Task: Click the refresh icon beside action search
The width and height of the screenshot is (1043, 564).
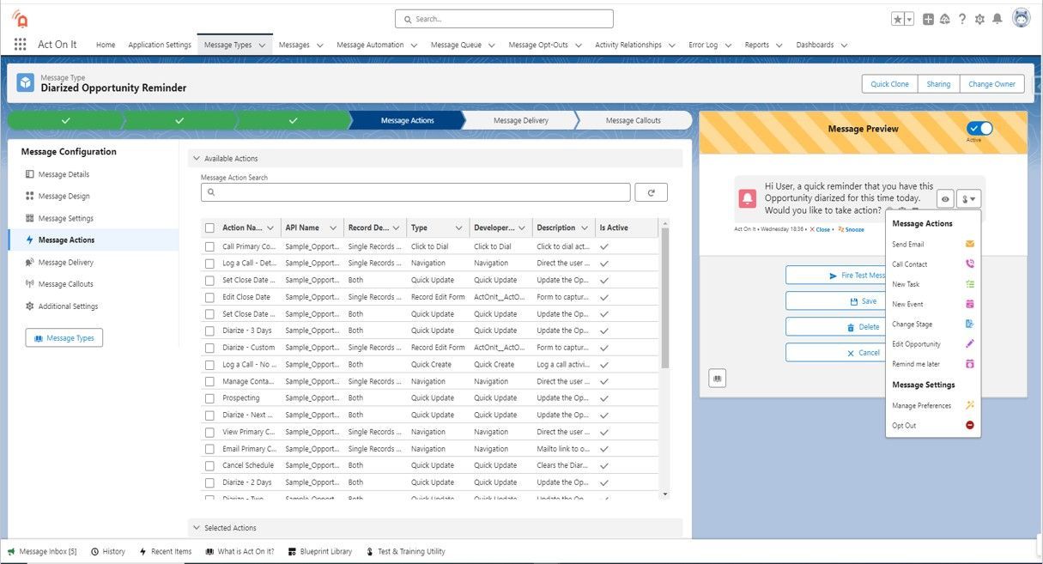Action: [651, 193]
